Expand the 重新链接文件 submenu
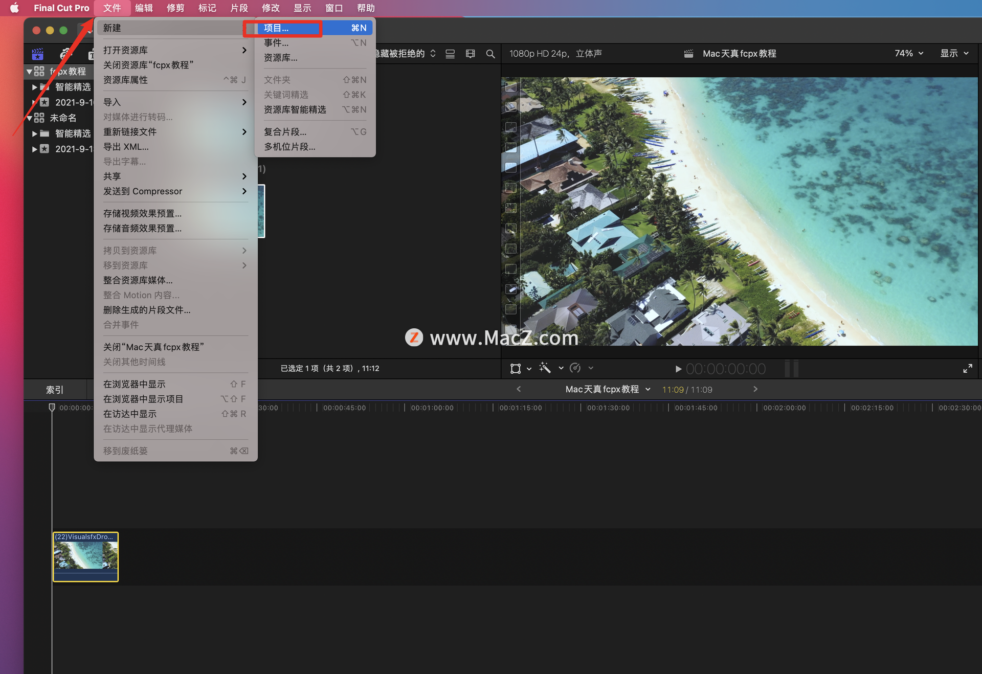 [175, 131]
